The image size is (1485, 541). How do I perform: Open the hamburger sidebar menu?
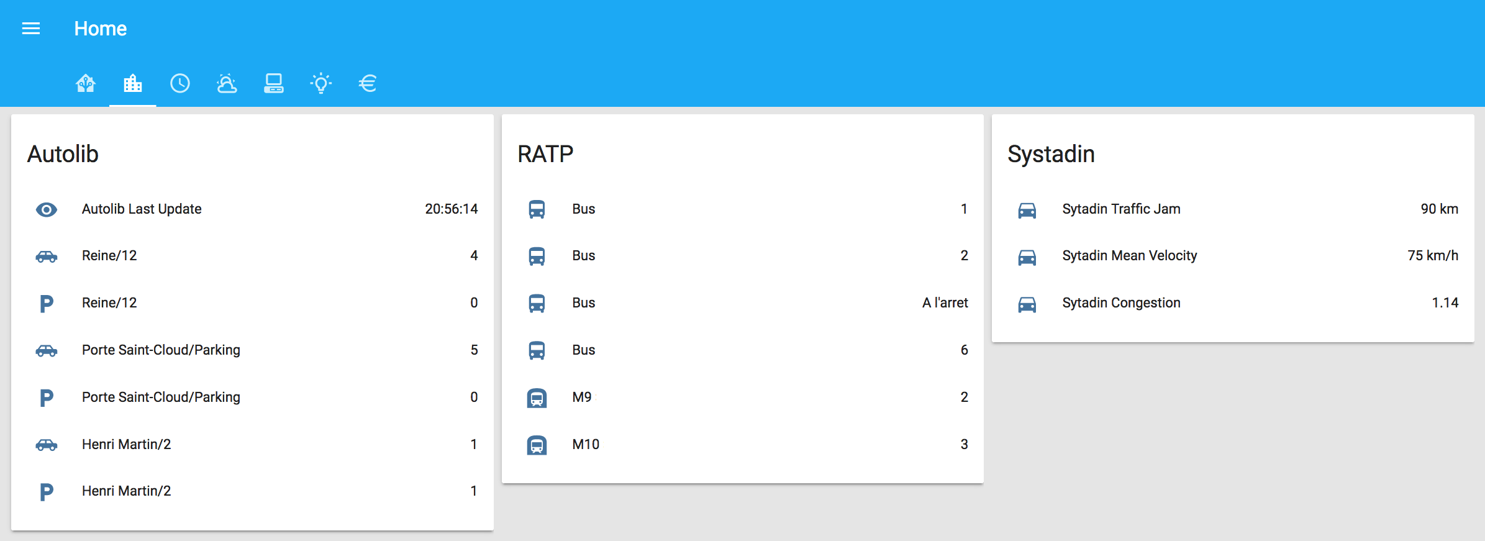tap(31, 29)
